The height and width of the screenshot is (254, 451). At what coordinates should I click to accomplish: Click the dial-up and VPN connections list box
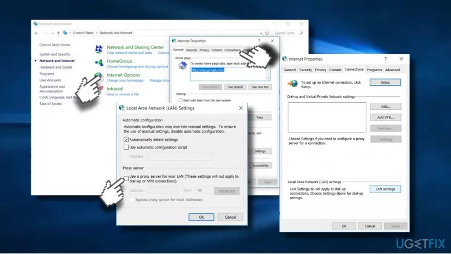pyautogui.click(x=327, y=117)
